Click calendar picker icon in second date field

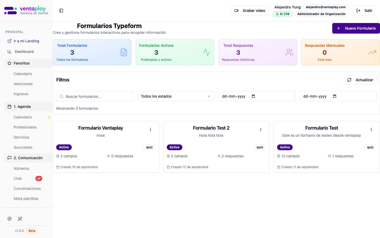[335, 96]
